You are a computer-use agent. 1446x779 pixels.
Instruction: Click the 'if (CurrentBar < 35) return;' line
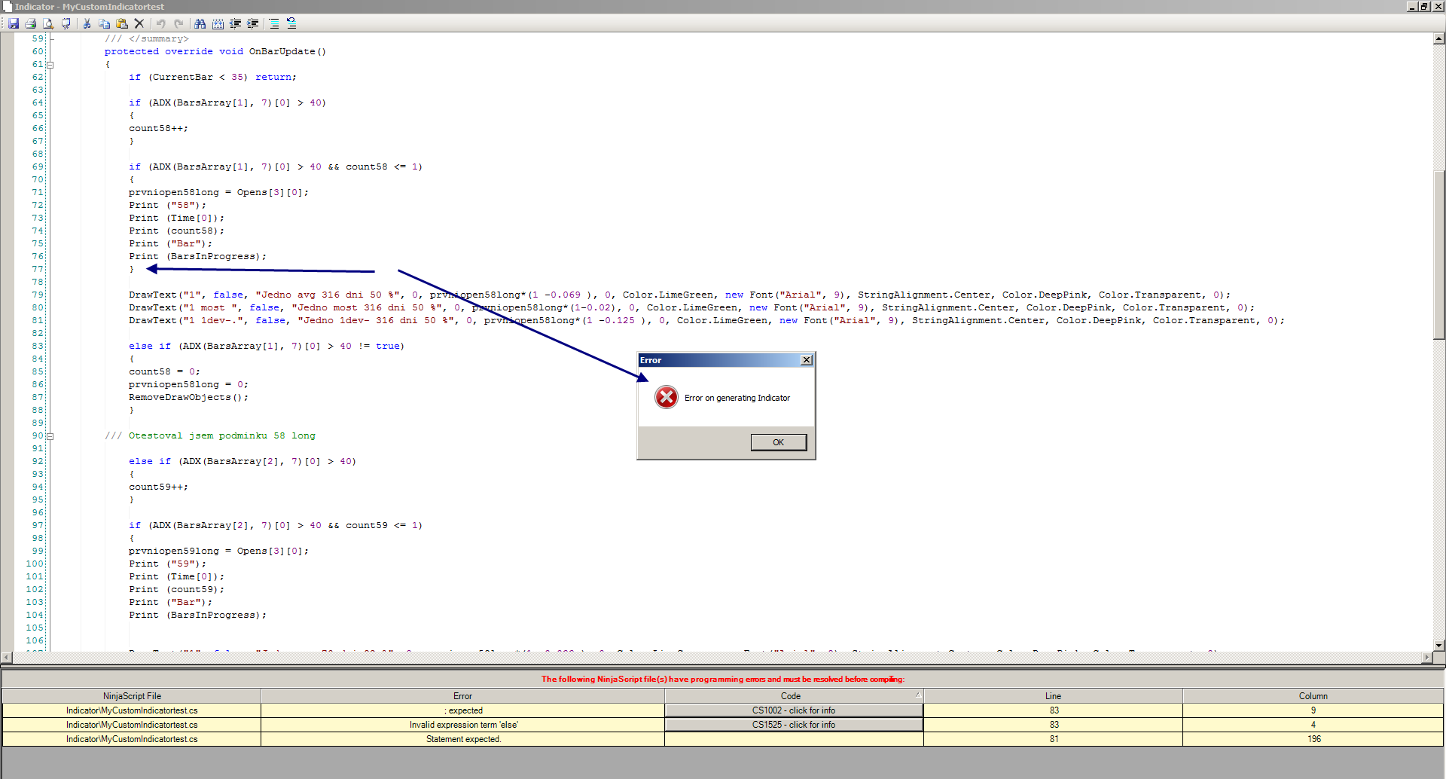coord(212,77)
